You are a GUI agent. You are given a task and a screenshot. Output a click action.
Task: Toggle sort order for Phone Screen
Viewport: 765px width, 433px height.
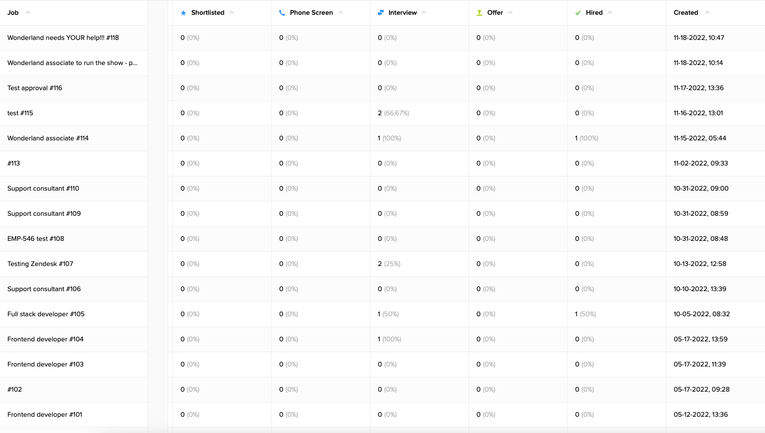tap(339, 12)
